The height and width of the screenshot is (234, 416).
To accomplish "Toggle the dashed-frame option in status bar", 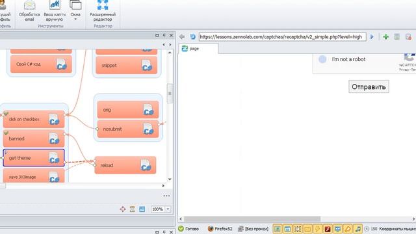I will 298,229.
